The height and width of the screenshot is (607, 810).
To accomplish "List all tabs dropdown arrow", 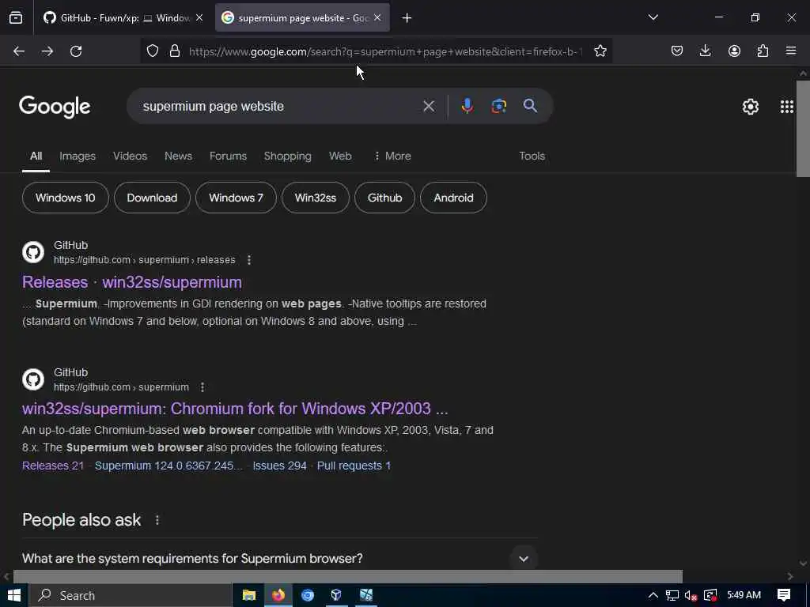I will pos(653,18).
